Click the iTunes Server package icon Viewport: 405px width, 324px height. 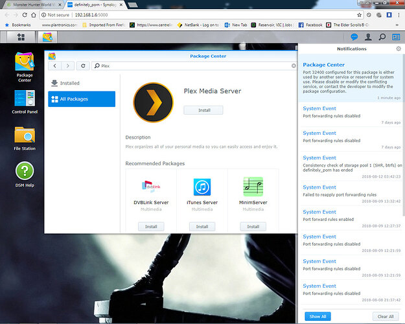tap(202, 187)
